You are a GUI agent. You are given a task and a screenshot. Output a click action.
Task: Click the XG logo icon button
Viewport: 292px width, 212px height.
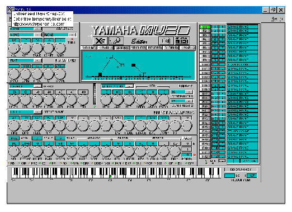pyautogui.click(x=100, y=41)
